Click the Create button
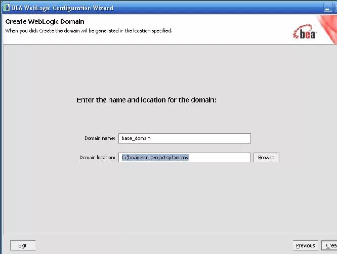 pos(329,245)
